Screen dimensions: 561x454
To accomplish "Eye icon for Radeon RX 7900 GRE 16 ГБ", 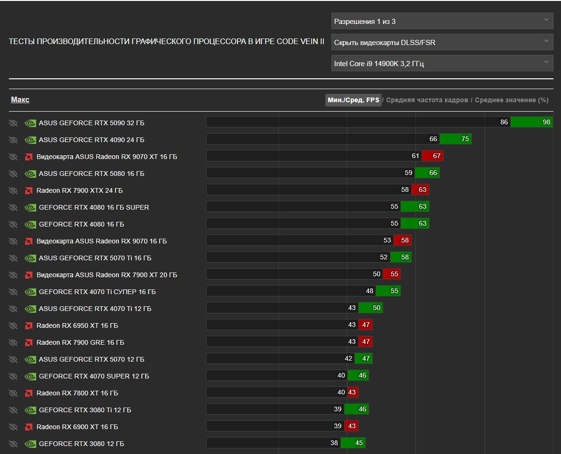I will (x=13, y=342).
